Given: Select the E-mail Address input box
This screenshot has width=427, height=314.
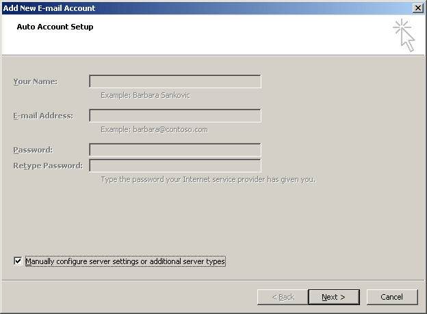Looking at the screenshot, I should click(x=174, y=116).
